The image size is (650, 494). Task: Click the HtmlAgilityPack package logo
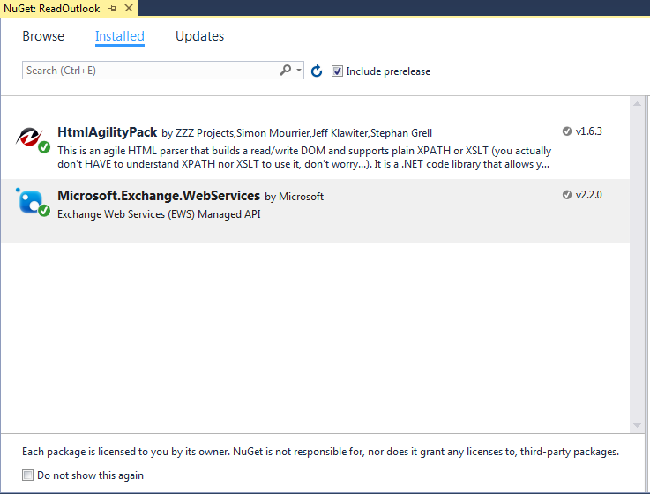pos(29,138)
